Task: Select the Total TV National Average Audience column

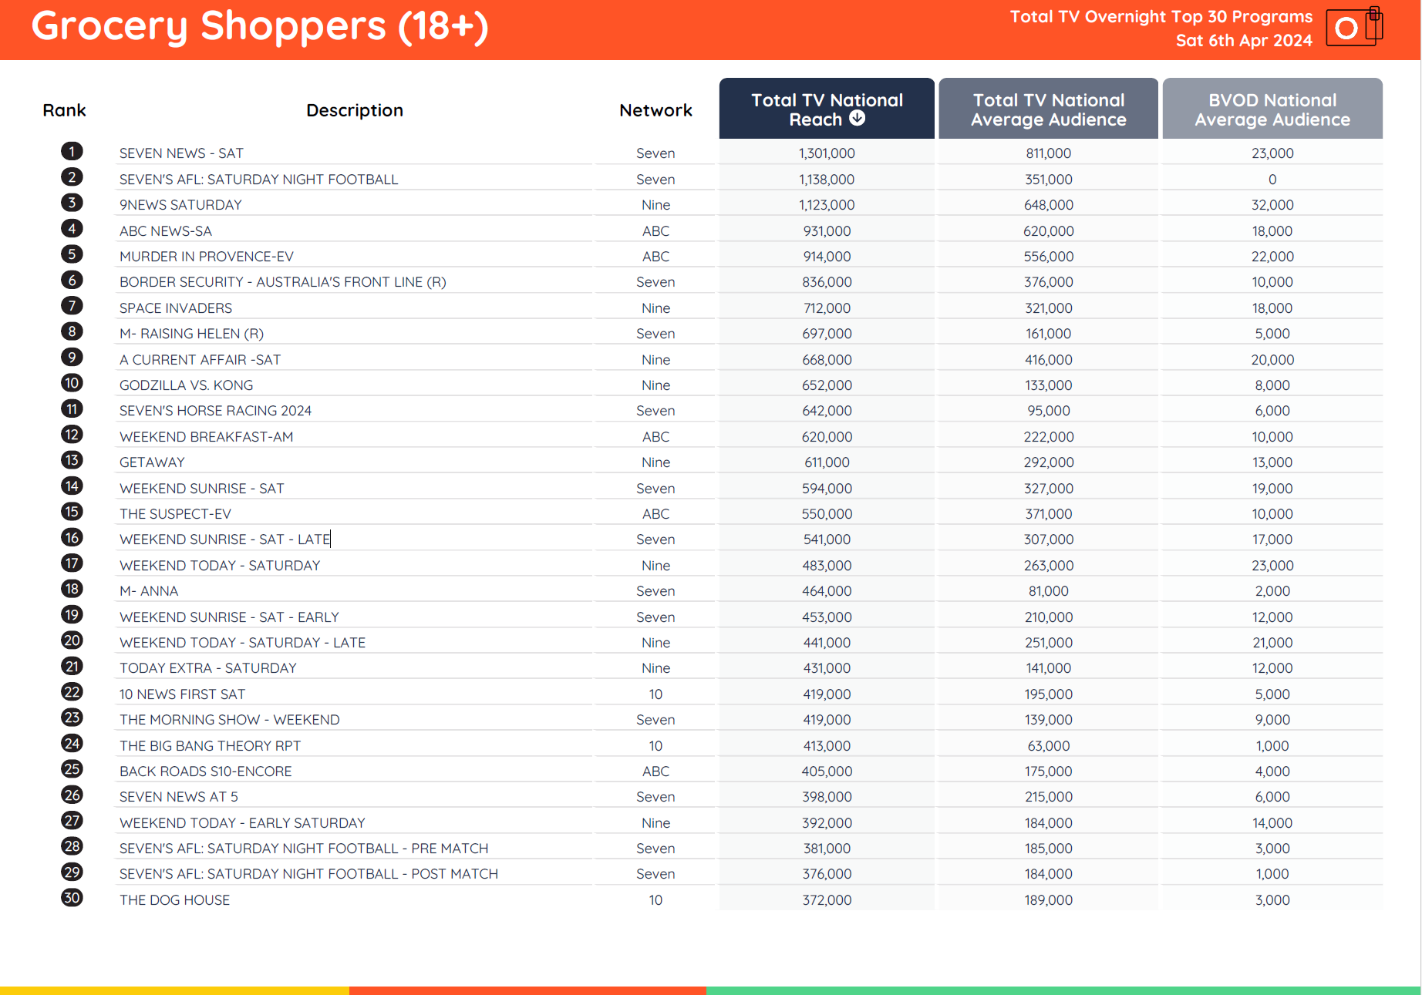Action: (1048, 109)
